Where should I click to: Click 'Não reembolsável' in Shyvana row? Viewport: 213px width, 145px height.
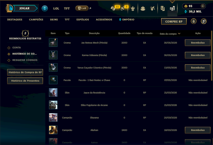pyautogui.click(x=198, y=118)
